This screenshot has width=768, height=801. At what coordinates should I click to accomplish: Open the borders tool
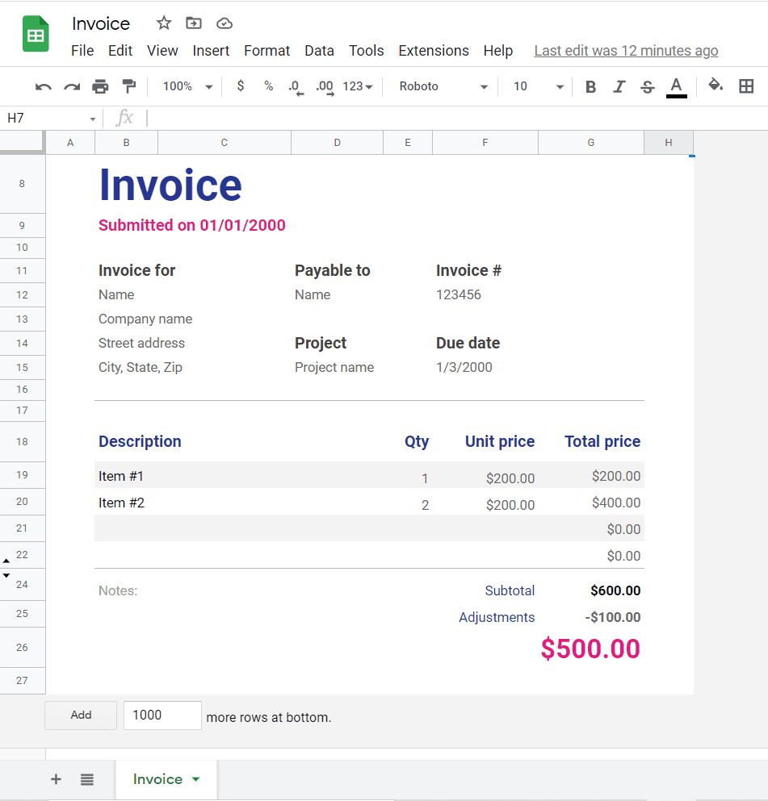pyautogui.click(x=745, y=86)
